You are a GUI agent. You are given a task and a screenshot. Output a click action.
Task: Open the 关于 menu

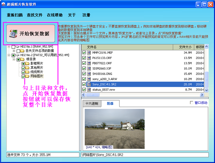click(72, 15)
